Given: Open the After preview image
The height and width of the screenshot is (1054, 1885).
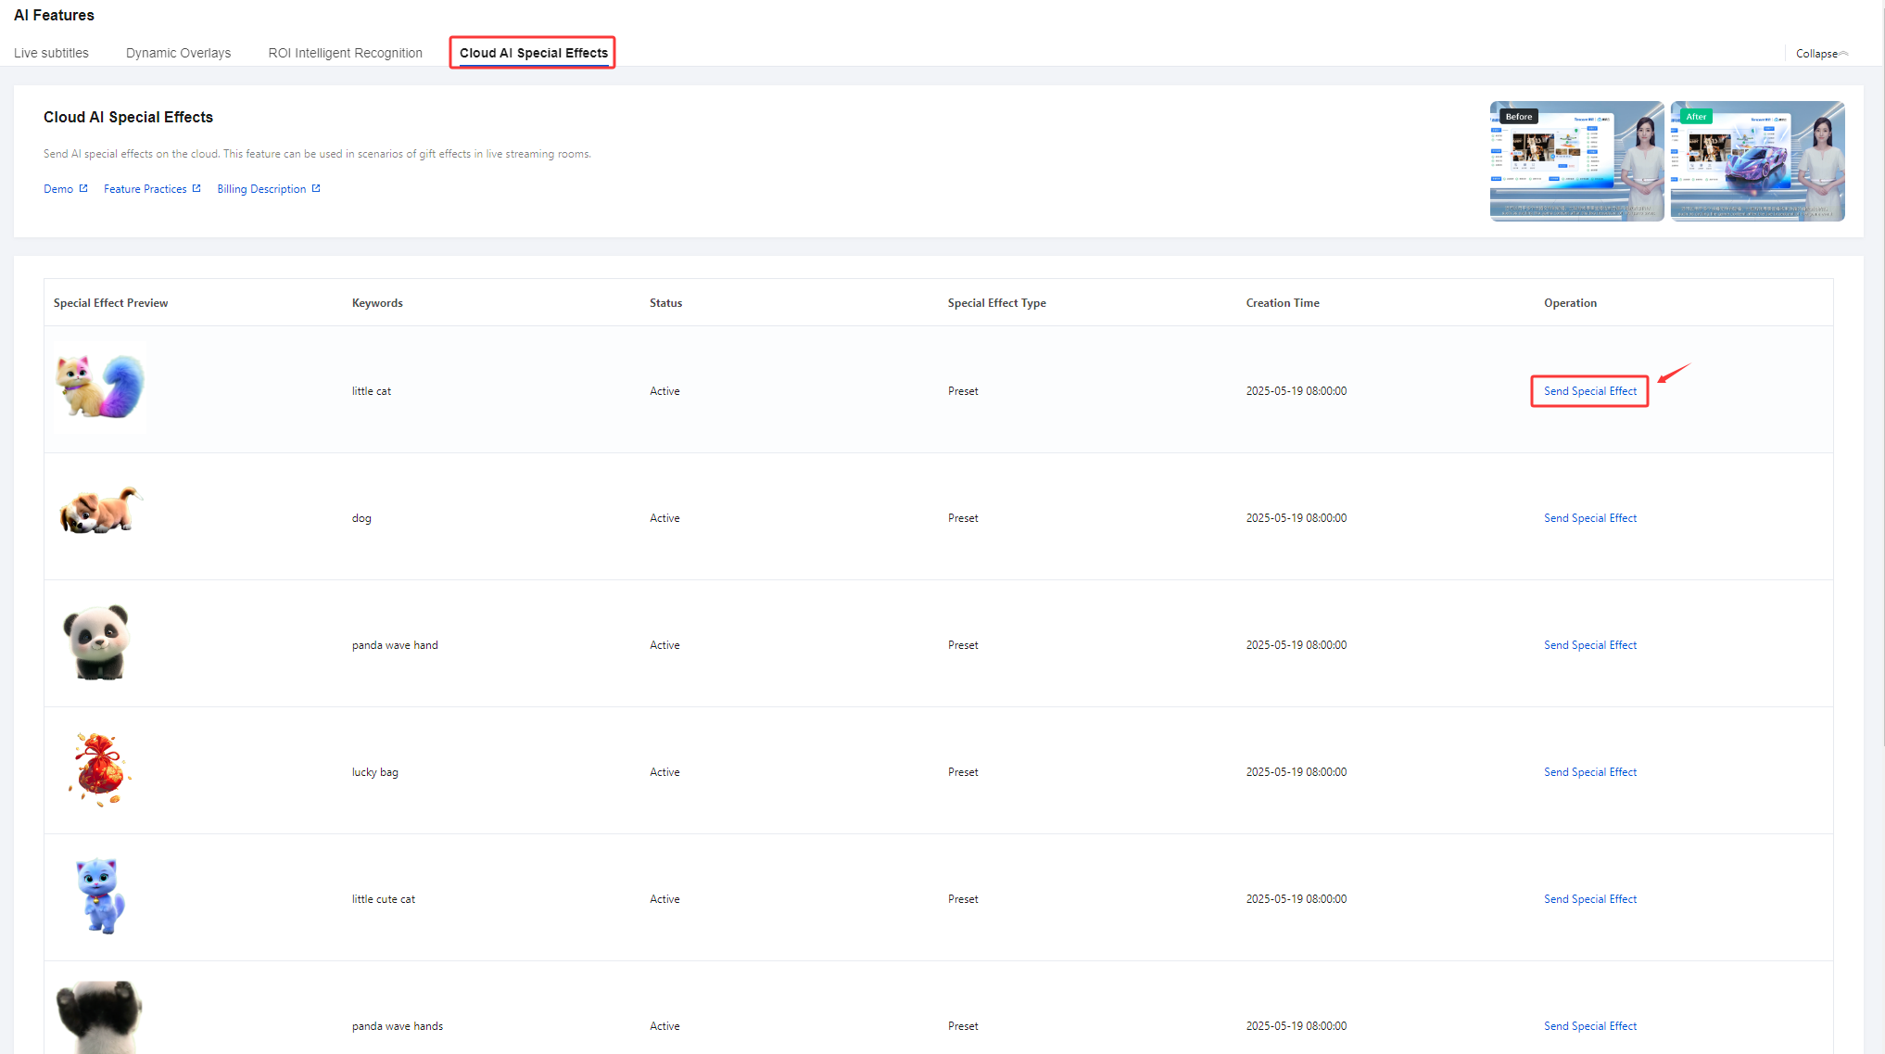Looking at the screenshot, I should click(1756, 161).
